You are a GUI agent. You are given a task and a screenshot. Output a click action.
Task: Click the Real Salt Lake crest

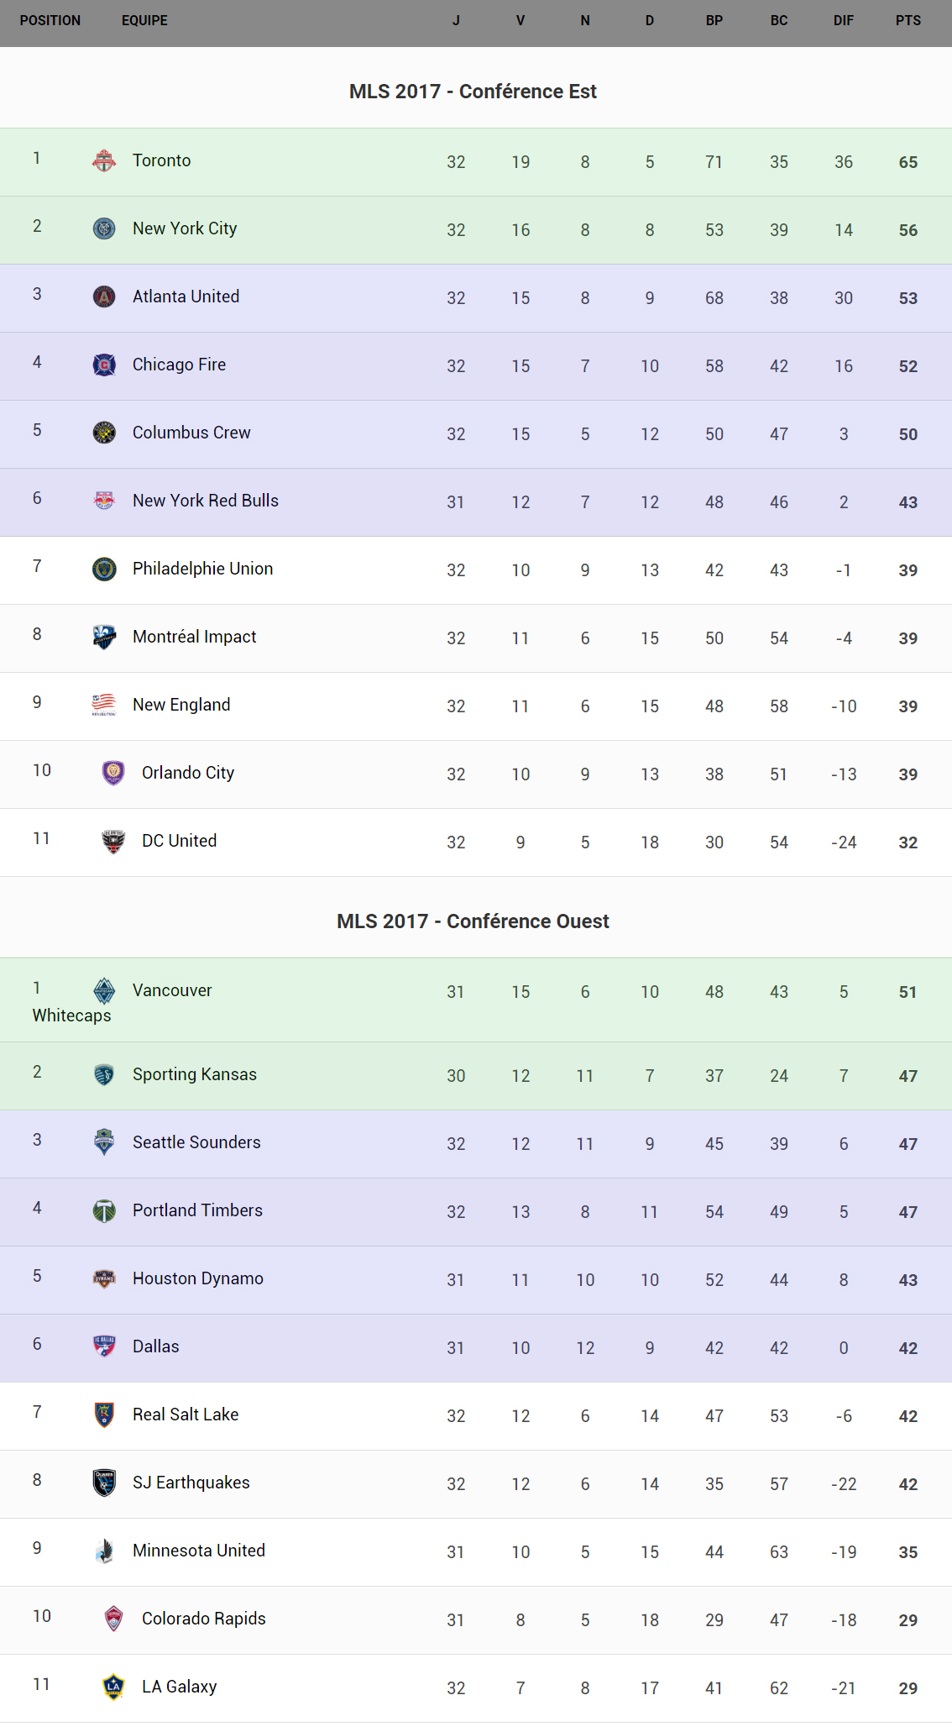(x=104, y=1414)
